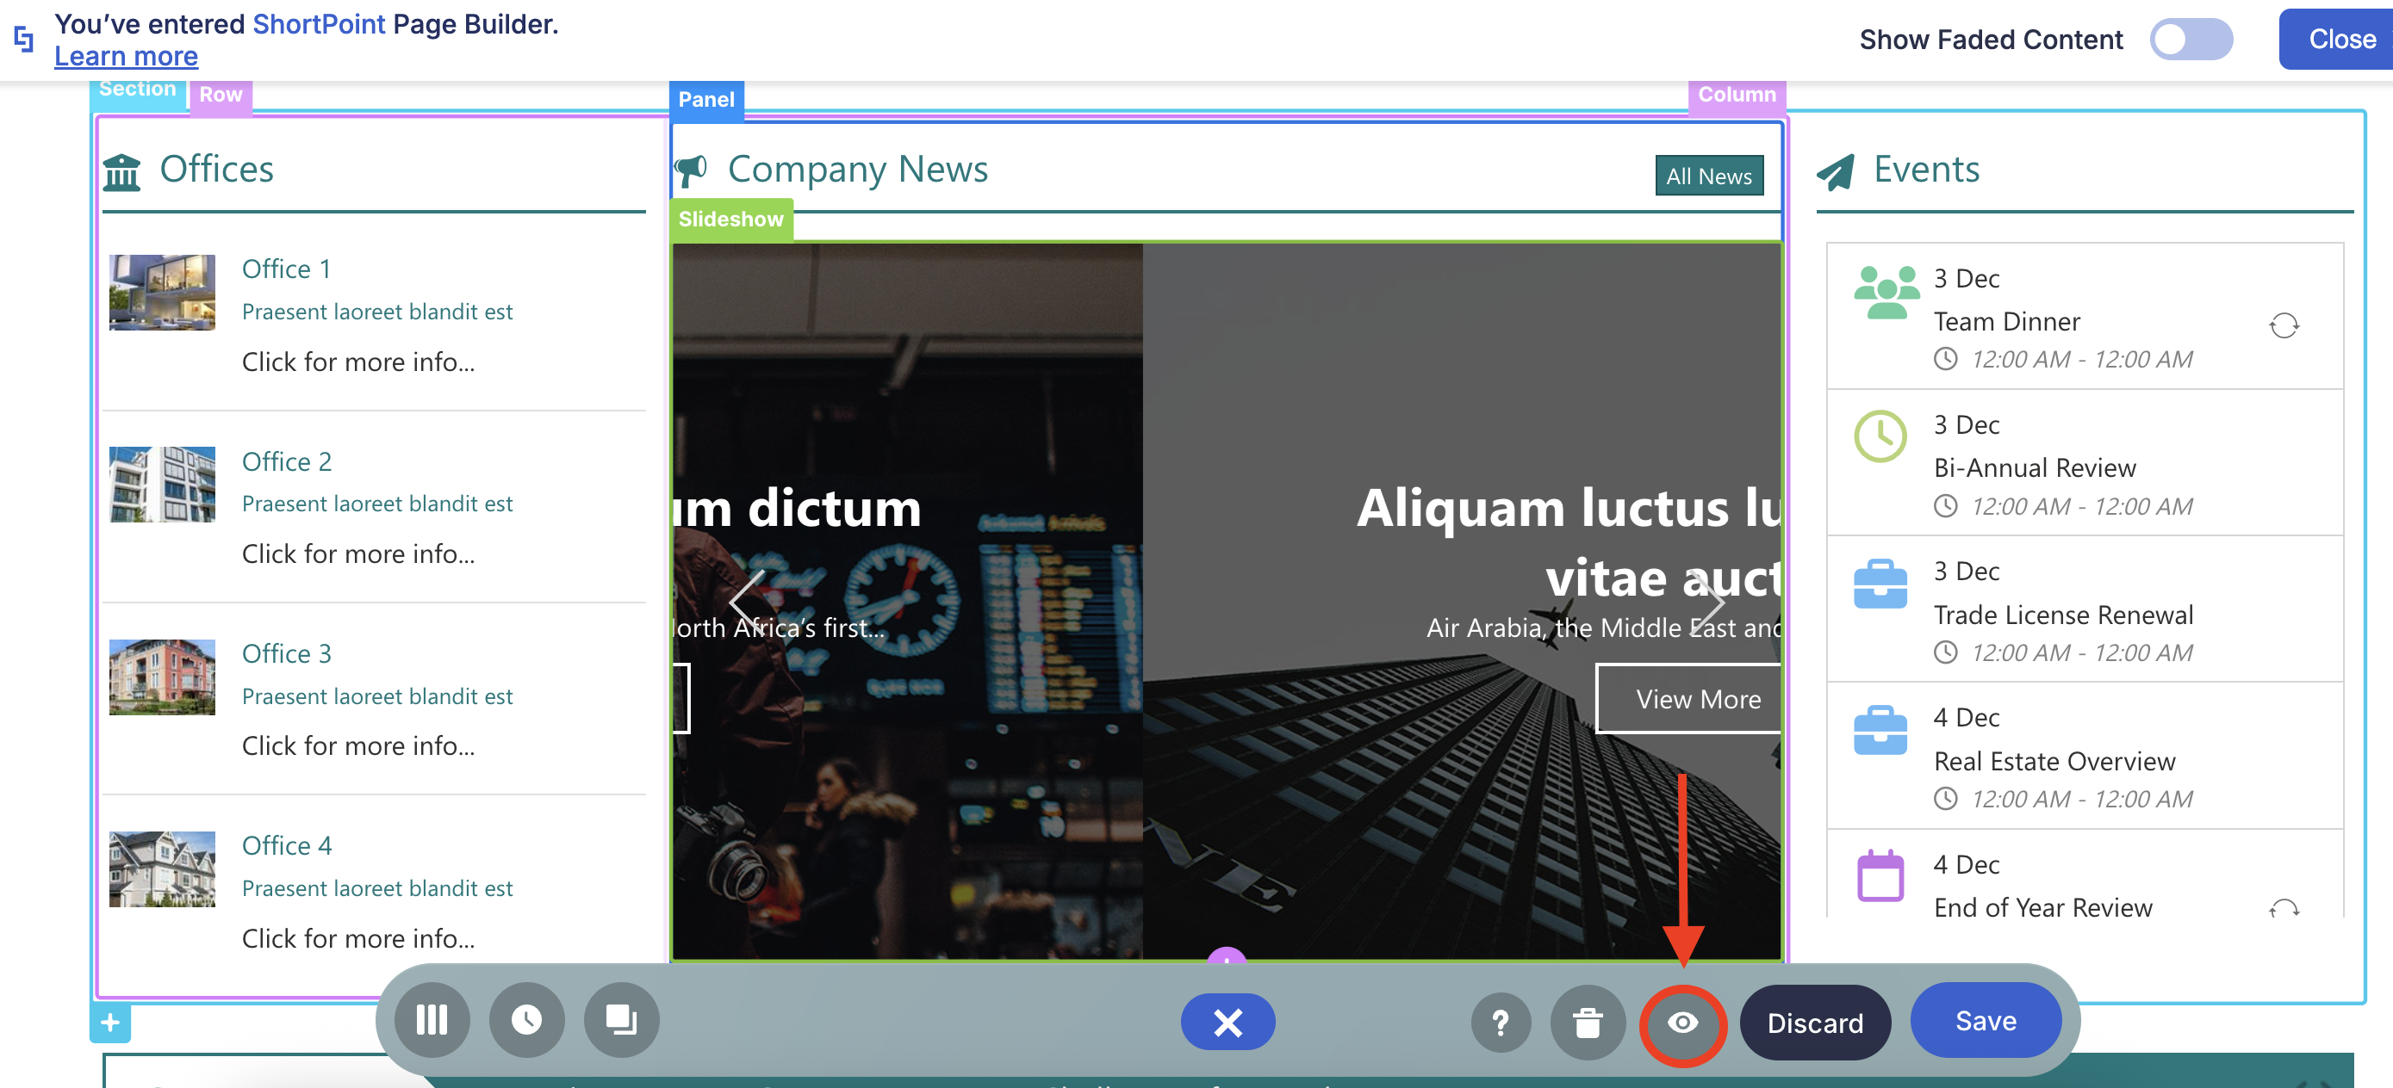The image size is (2393, 1088).
Task: Click the All News button
Action: click(1707, 176)
